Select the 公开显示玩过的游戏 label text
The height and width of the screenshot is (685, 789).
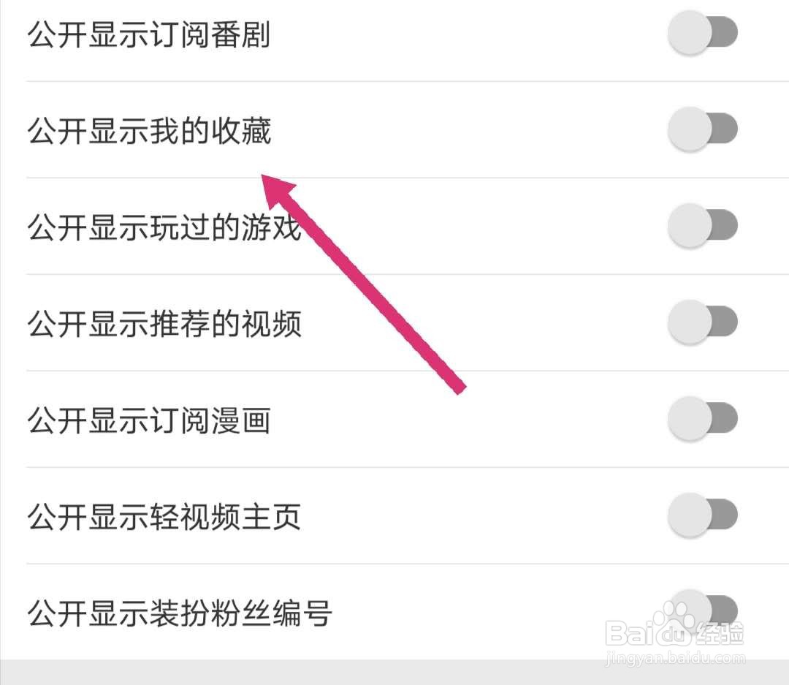pyautogui.click(x=164, y=227)
